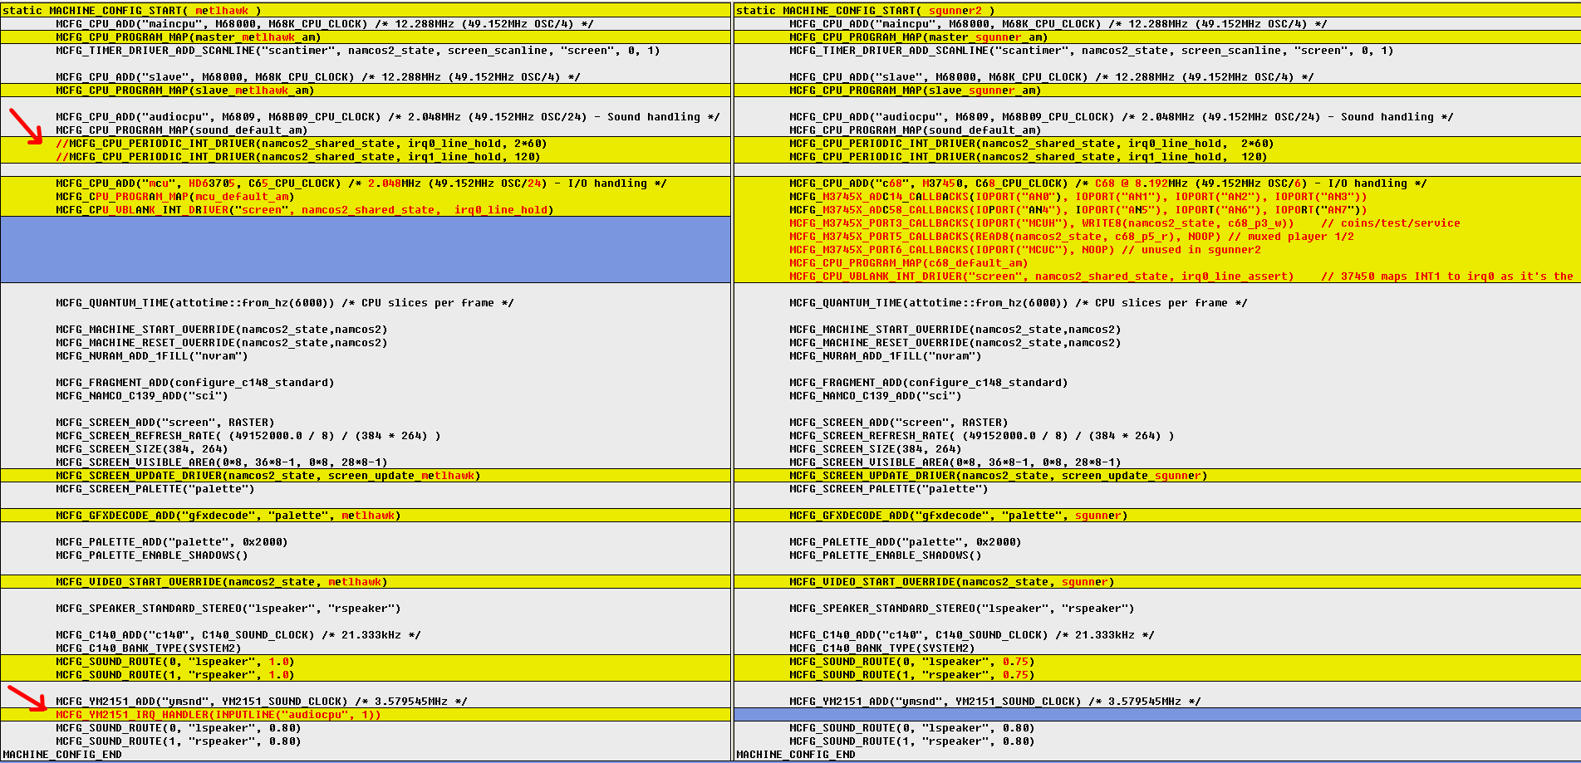Select the irq_line_assert VBLANK line in right pane
This screenshot has width=1581, height=763.
coord(1040,276)
